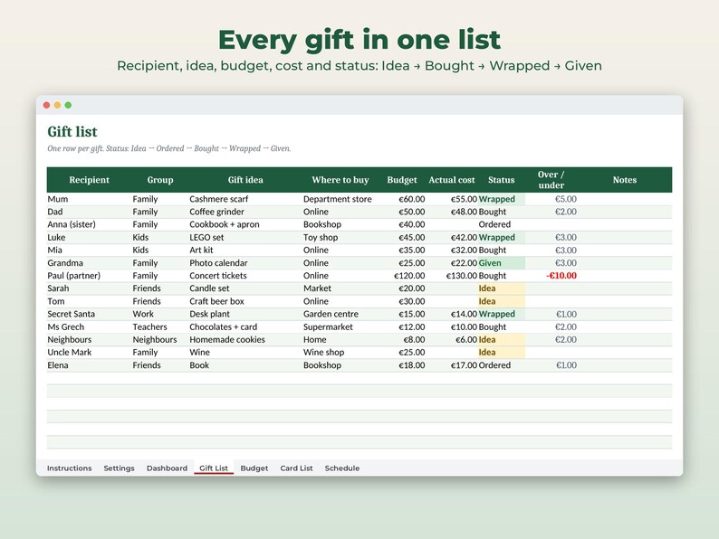
Task: Select the Notes column header
Action: pos(625,180)
